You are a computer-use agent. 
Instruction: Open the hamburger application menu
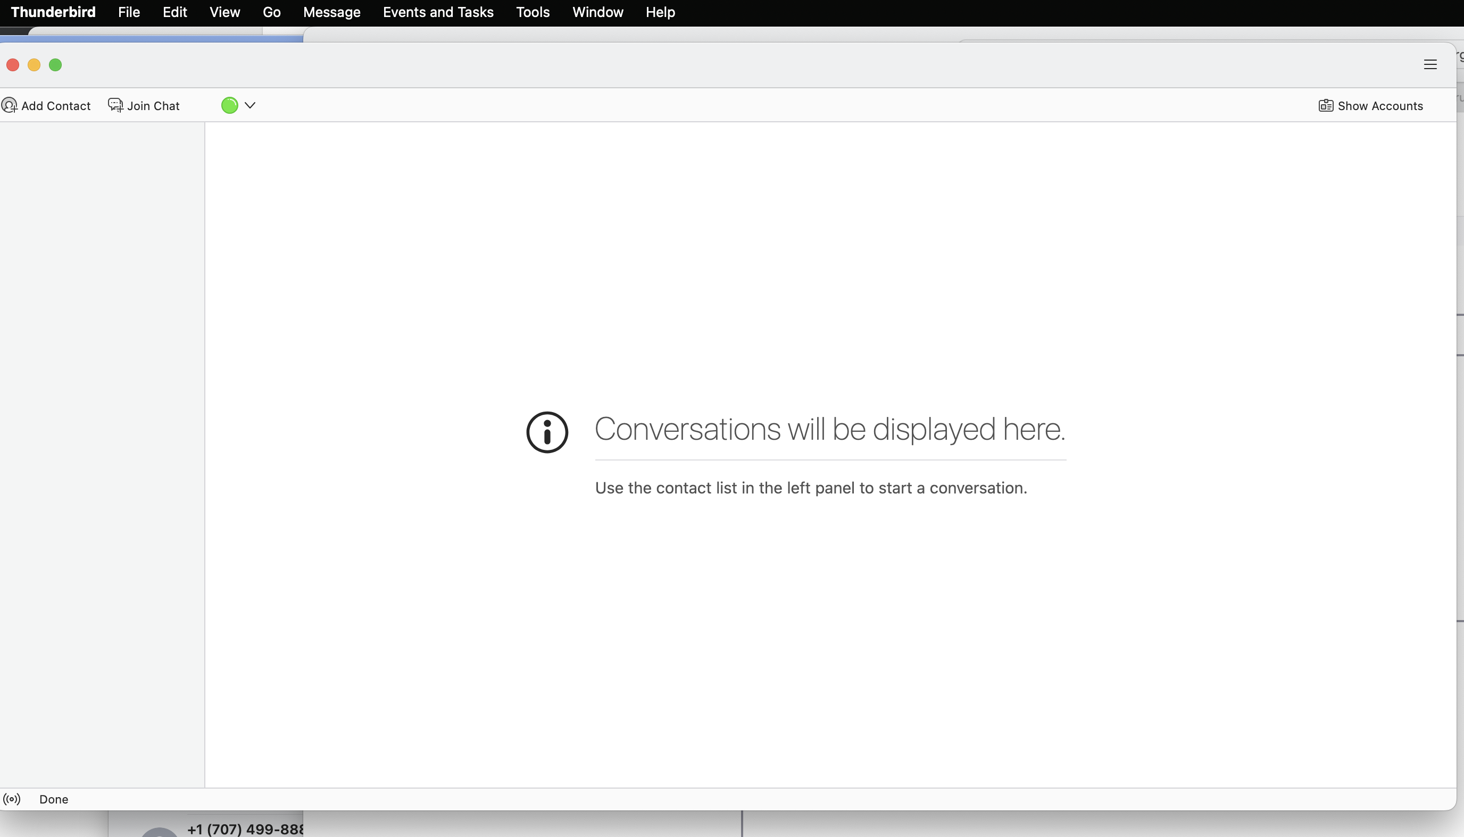coord(1430,64)
